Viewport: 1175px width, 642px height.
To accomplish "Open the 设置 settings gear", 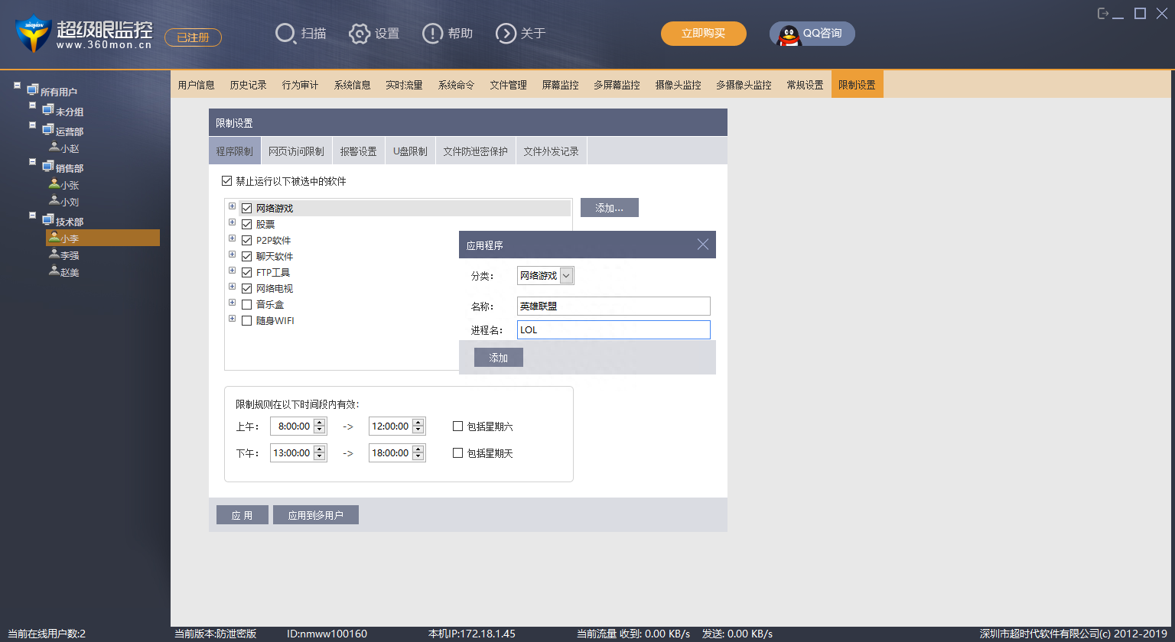I will (x=374, y=33).
